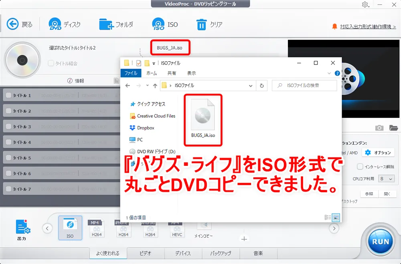
Task: Expand the Explorer address bar history dropdown
Action: [x=251, y=86]
